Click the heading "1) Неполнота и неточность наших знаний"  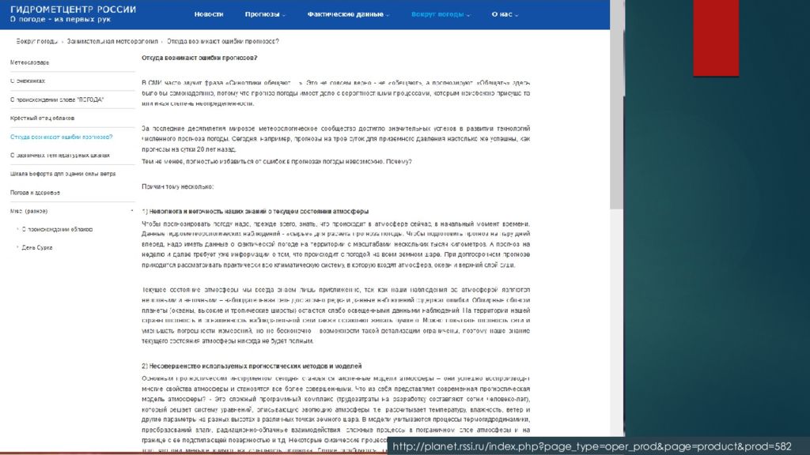tap(255, 212)
